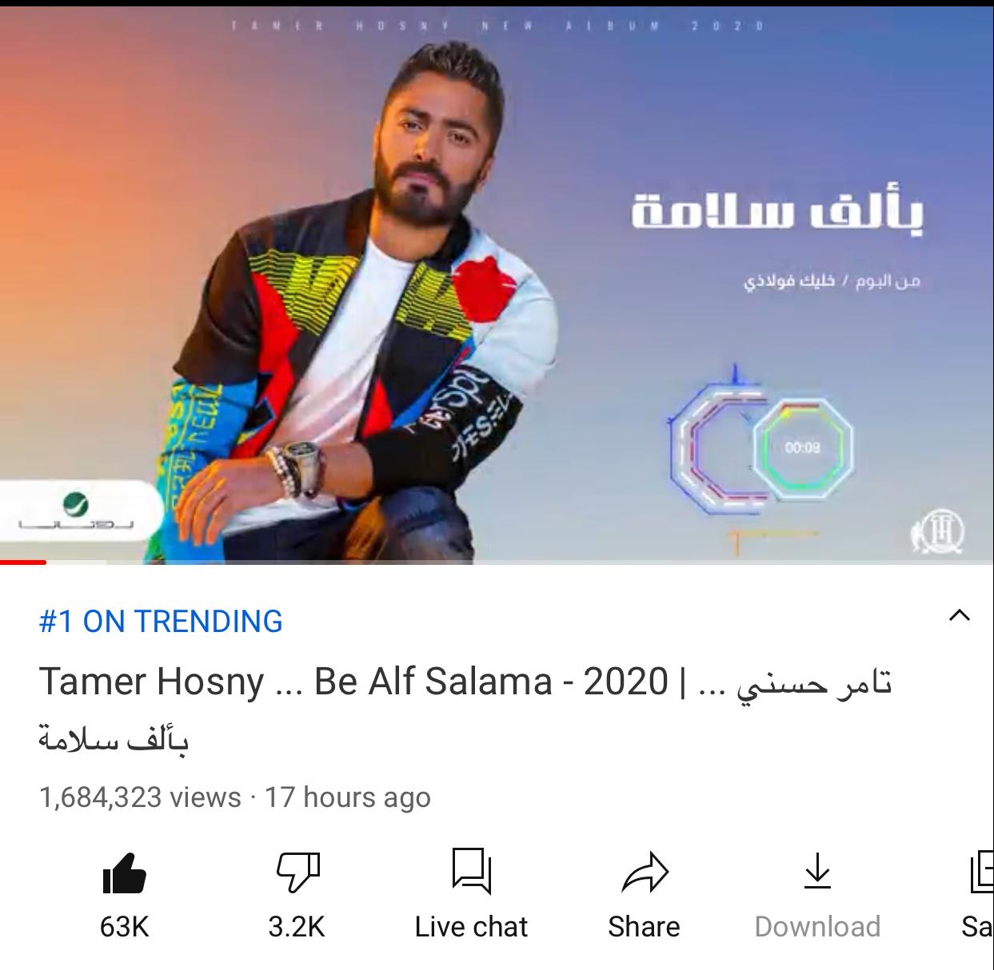This screenshot has width=994, height=970.
Task: Tap the video title text
Action: (465, 709)
